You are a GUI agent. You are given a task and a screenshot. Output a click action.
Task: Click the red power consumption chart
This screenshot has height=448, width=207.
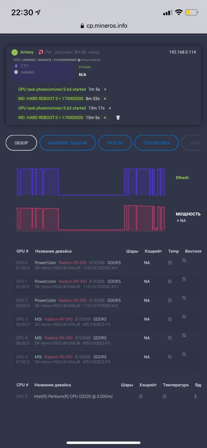90,218
